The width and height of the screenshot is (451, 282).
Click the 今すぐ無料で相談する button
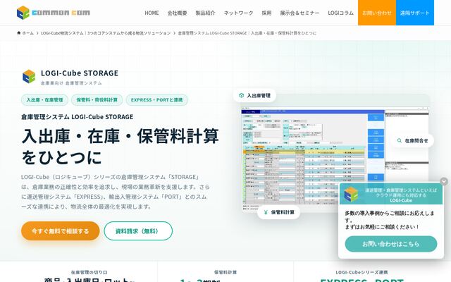coord(61,231)
